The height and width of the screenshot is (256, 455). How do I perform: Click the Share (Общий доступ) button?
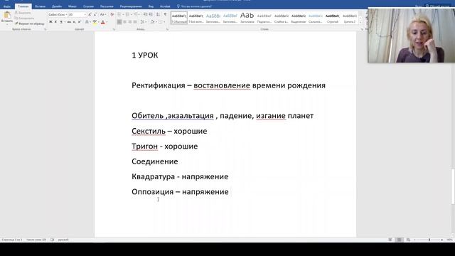pos(438,6)
